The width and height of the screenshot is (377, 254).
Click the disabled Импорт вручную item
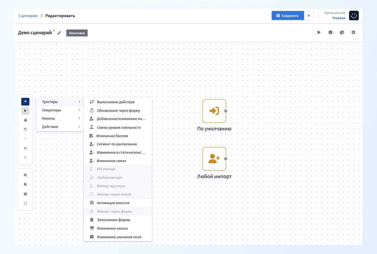point(118,186)
